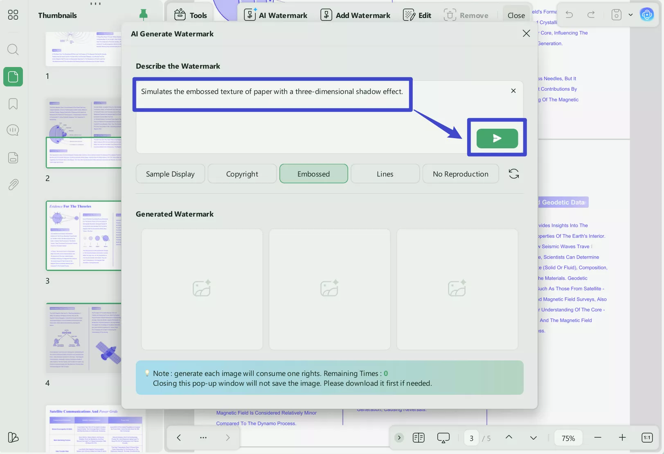The image size is (664, 454).
Task: Open page 3 thumbnail
Action: (83, 235)
